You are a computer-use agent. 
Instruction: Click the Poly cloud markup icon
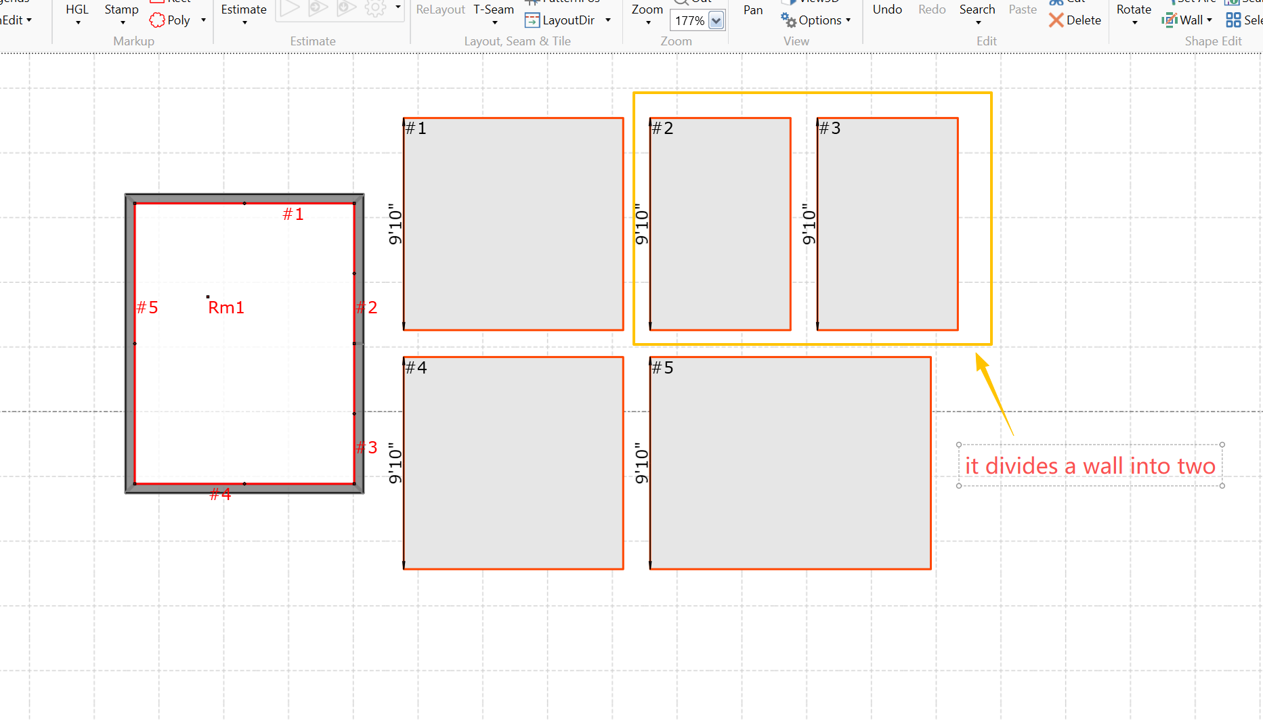coord(157,20)
